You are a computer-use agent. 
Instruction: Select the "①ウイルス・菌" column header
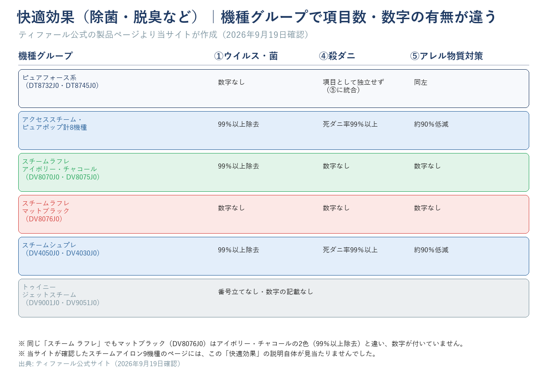(246, 56)
